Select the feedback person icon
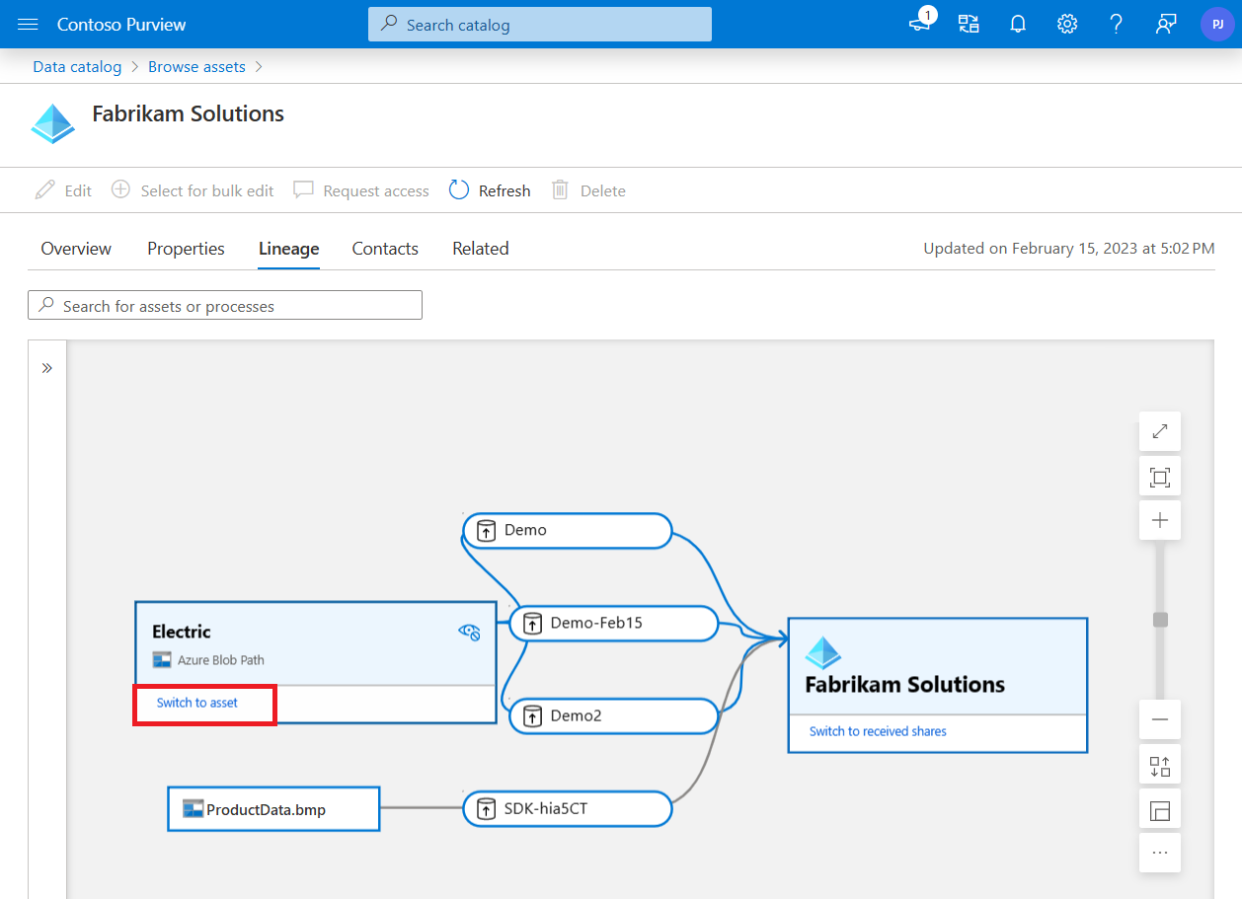1242x899 pixels. pos(1166,24)
